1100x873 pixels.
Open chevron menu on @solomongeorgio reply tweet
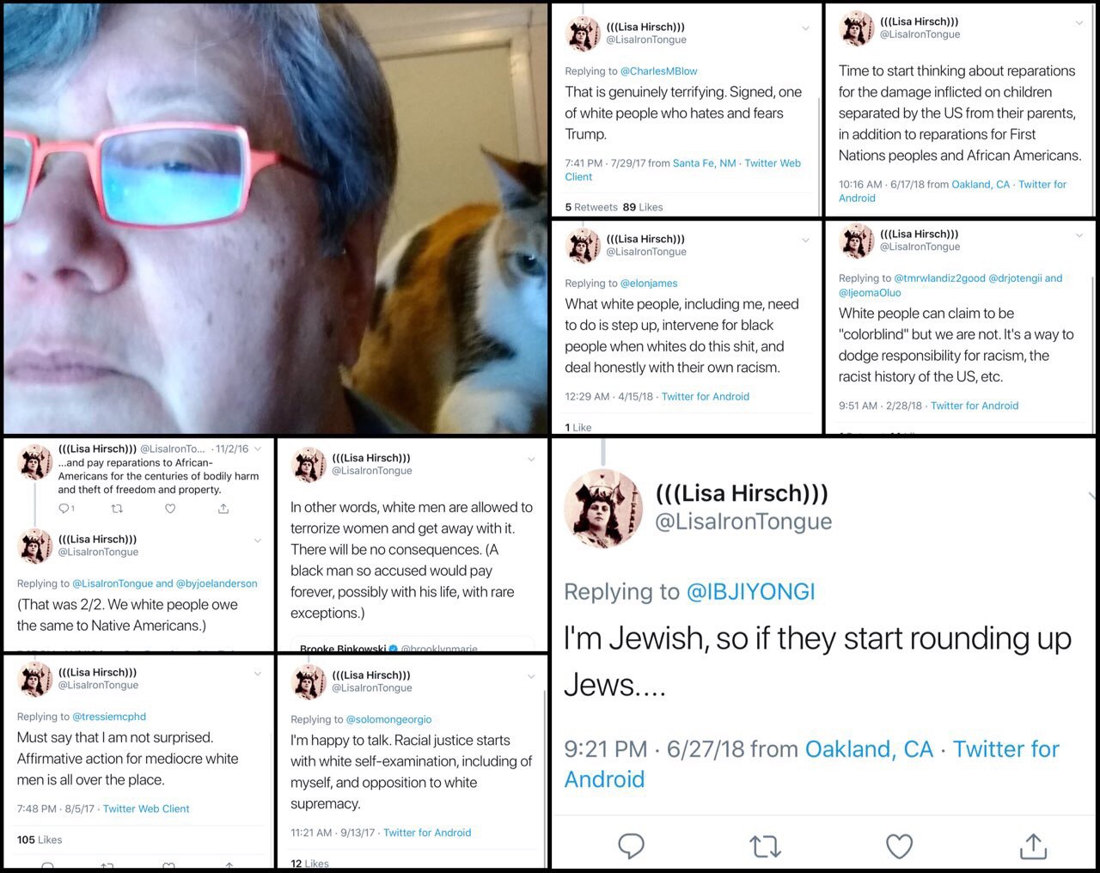click(x=531, y=676)
